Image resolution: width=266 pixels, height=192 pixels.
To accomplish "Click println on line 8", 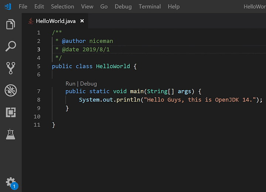I will (x=128, y=100).
